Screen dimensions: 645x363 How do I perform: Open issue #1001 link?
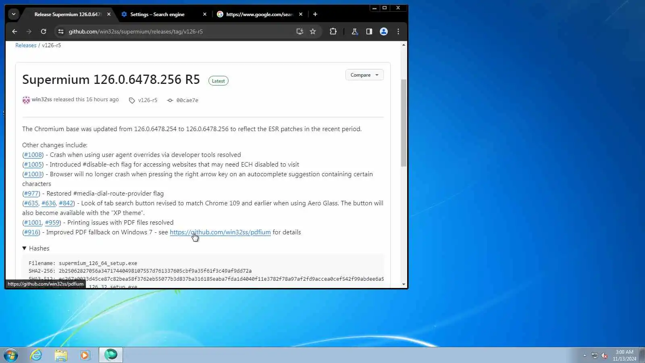pyautogui.click(x=33, y=223)
